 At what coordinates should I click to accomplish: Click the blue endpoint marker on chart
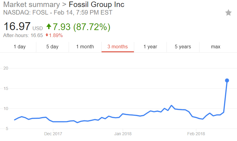coord(227,81)
